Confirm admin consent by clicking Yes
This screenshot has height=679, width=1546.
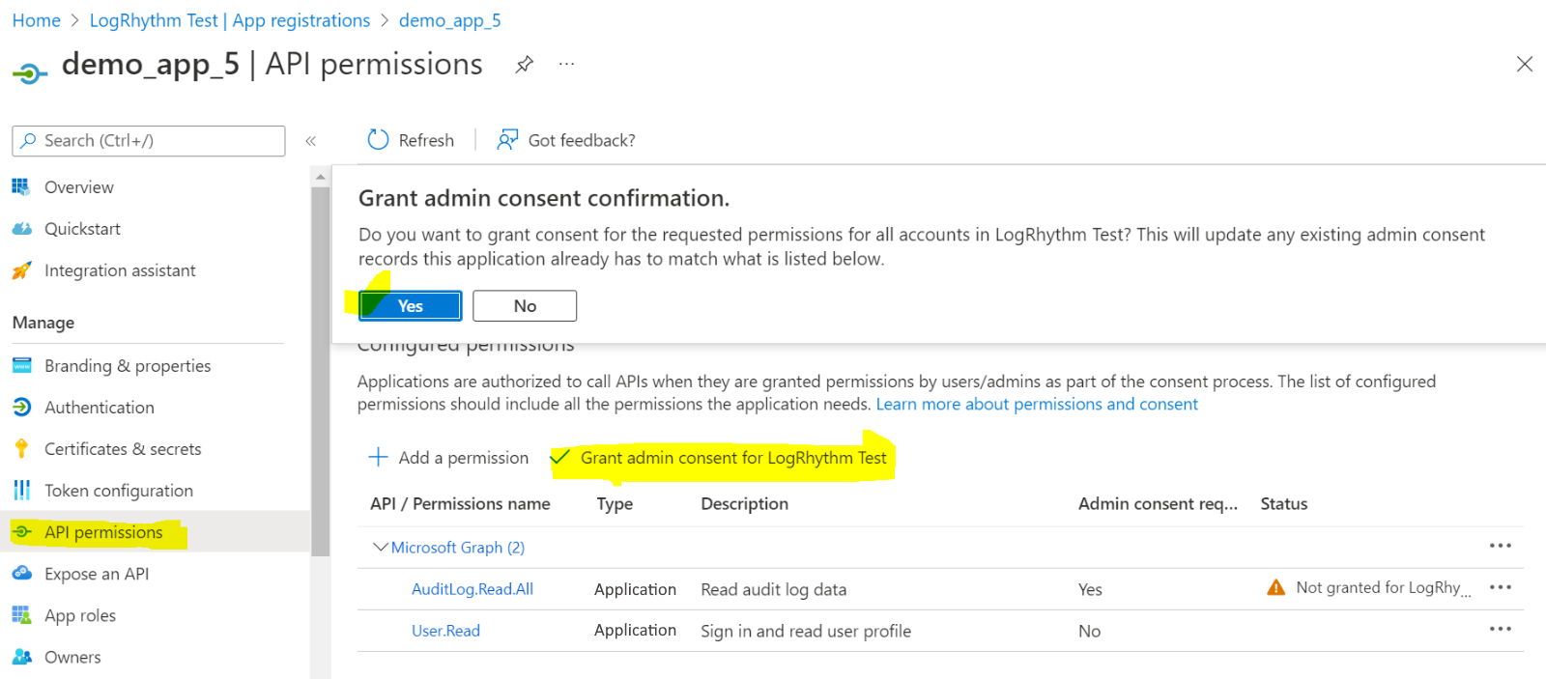pyautogui.click(x=410, y=306)
